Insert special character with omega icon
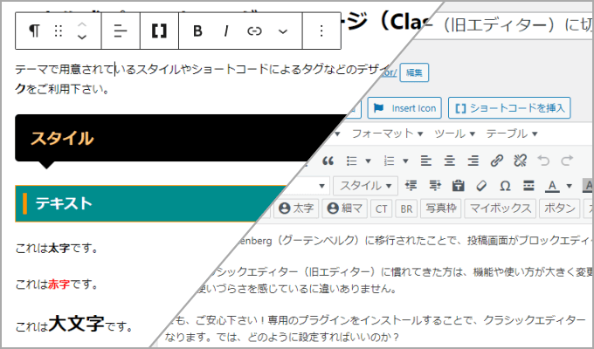This screenshot has height=349, width=594. [x=505, y=186]
